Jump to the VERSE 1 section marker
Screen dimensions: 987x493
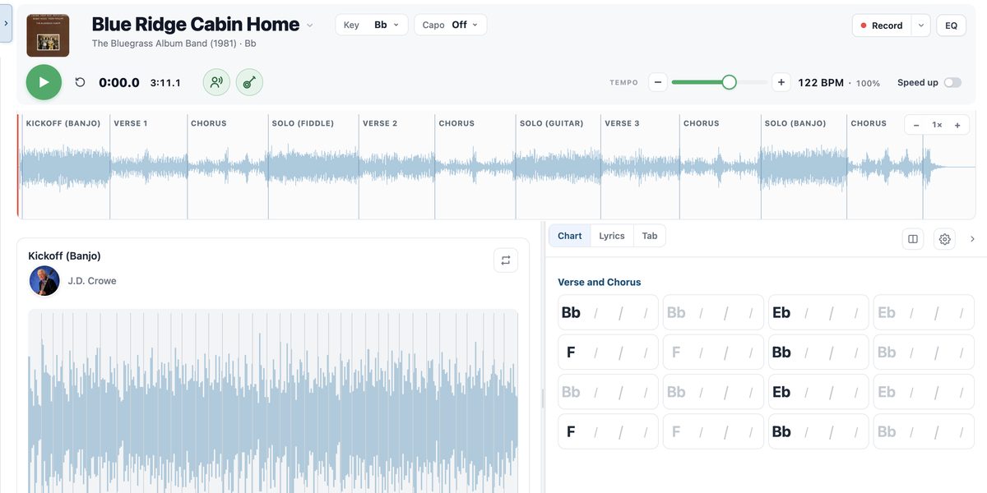131,123
